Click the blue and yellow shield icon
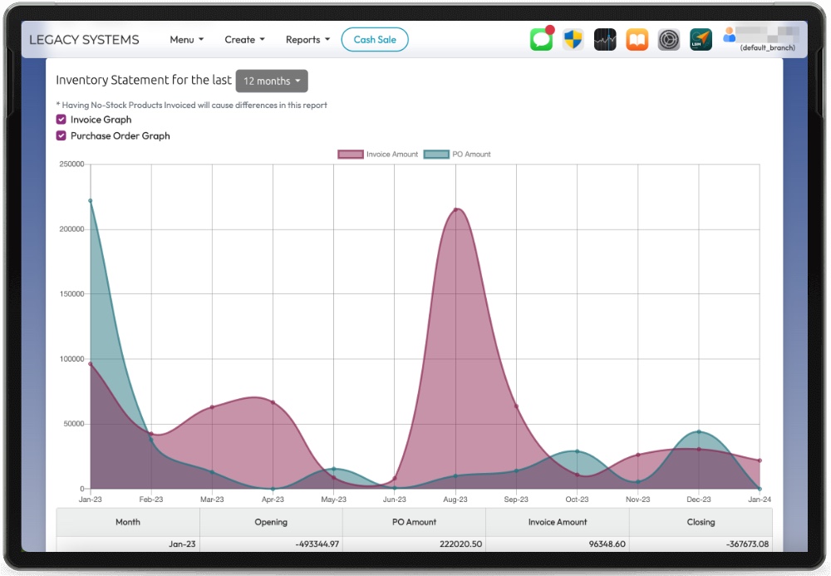This screenshot has width=831, height=576. click(573, 40)
